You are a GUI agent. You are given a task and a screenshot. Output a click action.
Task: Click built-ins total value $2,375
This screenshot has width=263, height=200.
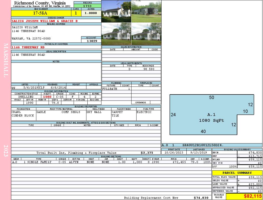pos(147,153)
